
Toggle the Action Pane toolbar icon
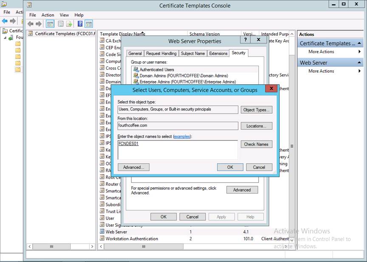pos(88,24)
